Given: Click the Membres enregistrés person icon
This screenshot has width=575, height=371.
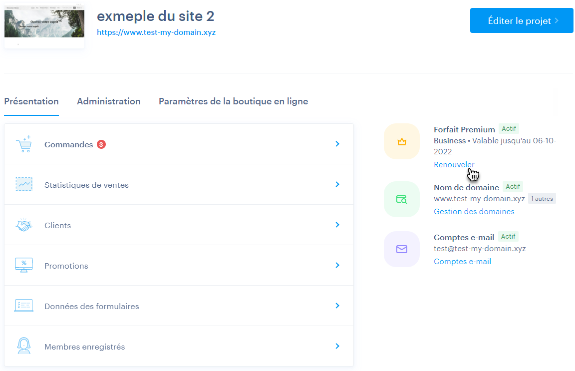Looking at the screenshot, I should tap(23, 347).
